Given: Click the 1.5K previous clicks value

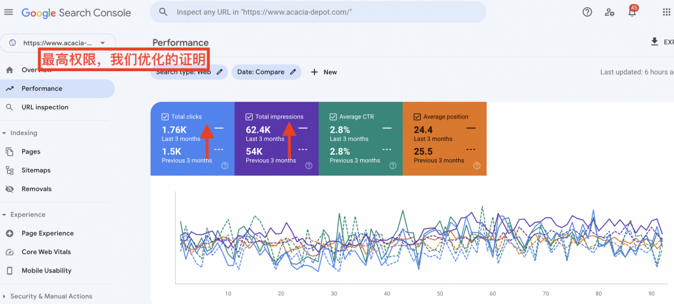Looking at the screenshot, I should click(x=171, y=151).
